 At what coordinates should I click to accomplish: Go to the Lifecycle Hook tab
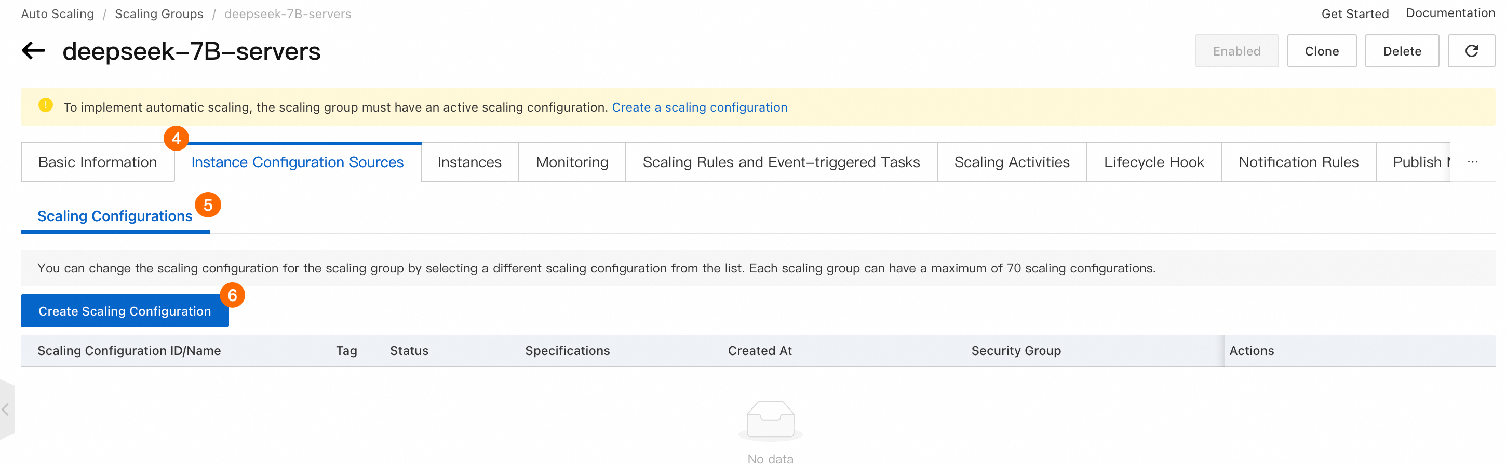pyautogui.click(x=1153, y=162)
